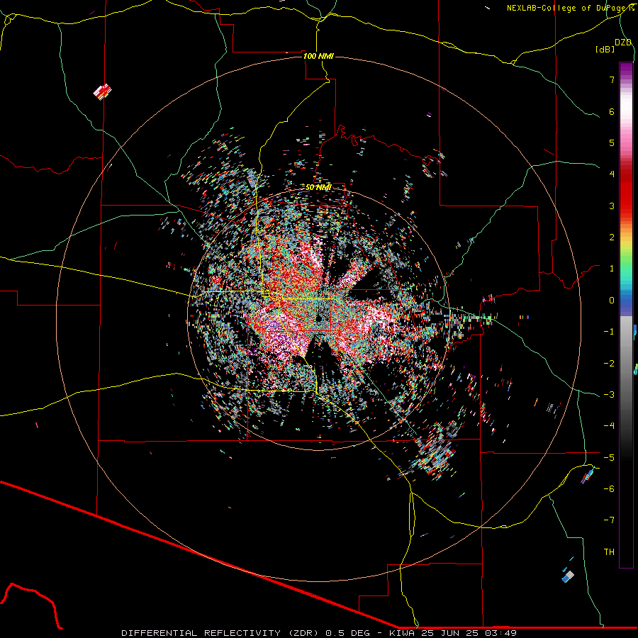Click the -4 value on the color scale
The width and height of the screenshot is (638, 638).
click(609, 425)
